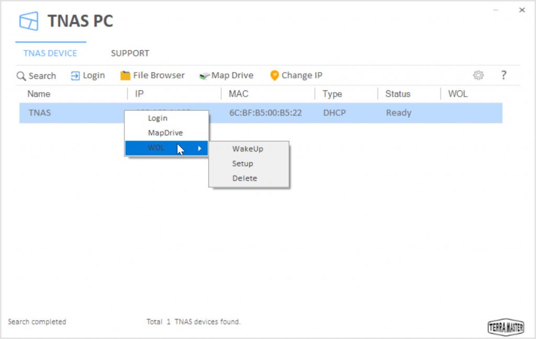Screen dimensions: 536x339
Task: Click the DHCP type cell
Action: tap(334, 113)
